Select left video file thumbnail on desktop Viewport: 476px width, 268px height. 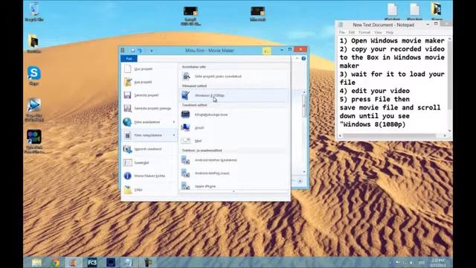click(190, 16)
